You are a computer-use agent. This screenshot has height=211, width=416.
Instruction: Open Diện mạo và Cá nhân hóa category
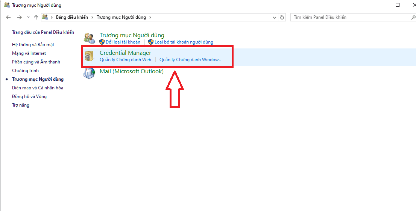(x=38, y=88)
